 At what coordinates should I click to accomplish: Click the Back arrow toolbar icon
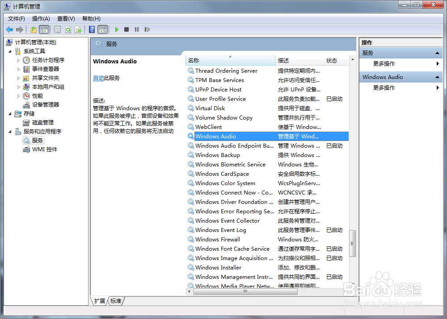pyautogui.click(x=9, y=29)
